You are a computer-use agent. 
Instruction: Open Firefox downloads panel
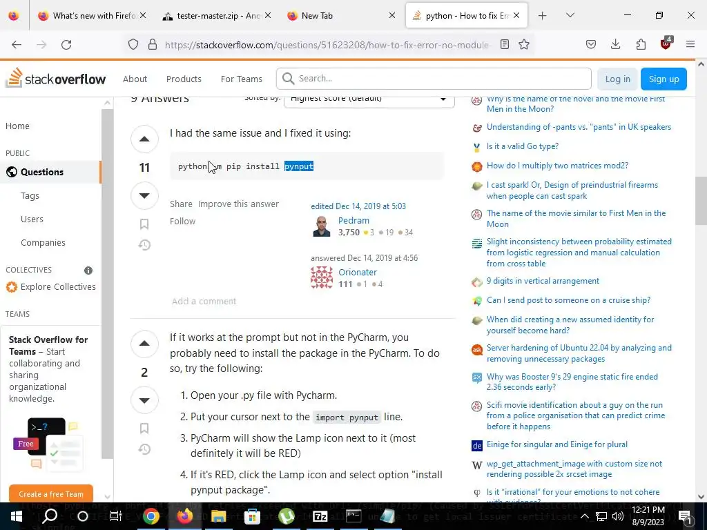tap(615, 44)
